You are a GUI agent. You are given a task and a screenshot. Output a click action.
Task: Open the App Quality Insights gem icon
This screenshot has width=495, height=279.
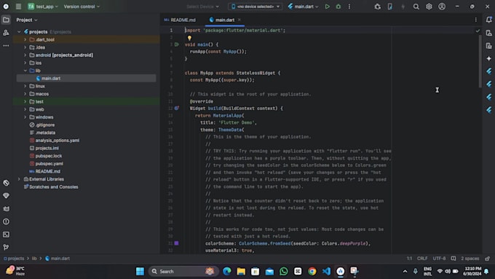pyautogui.click(x=6, y=195)
